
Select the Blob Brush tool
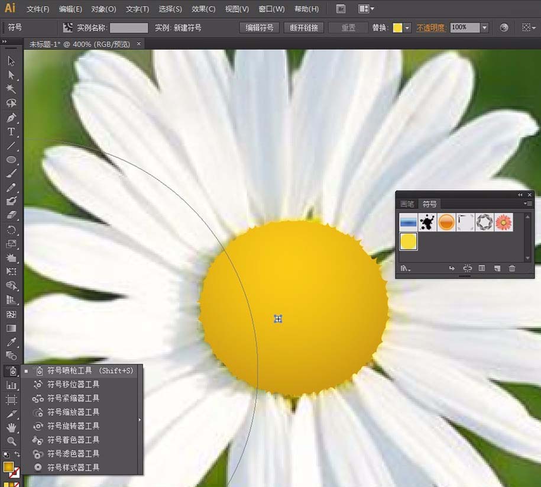11,201
